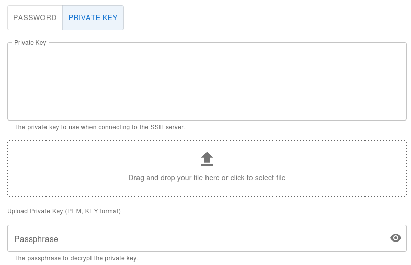Click the highlighted blue PRIVATE KEY text
Screen dimensions: 411x265
93,18
